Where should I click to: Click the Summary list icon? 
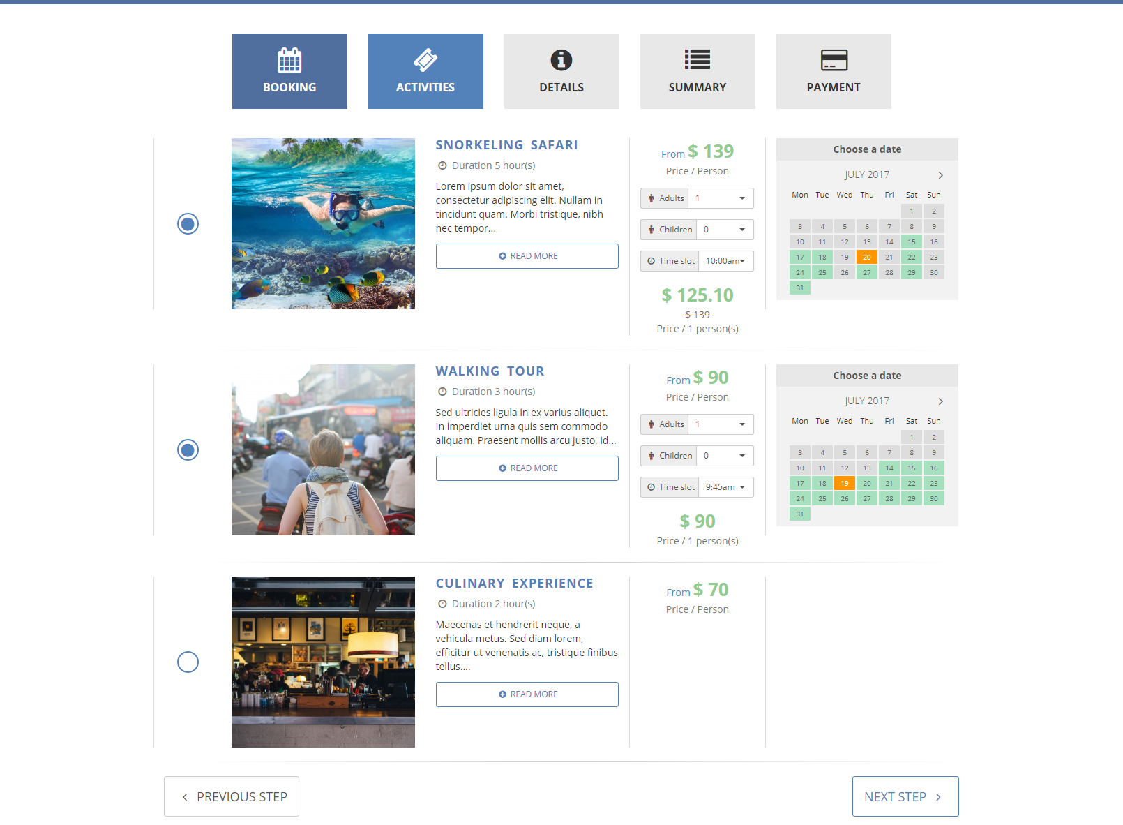coord(698,60)
